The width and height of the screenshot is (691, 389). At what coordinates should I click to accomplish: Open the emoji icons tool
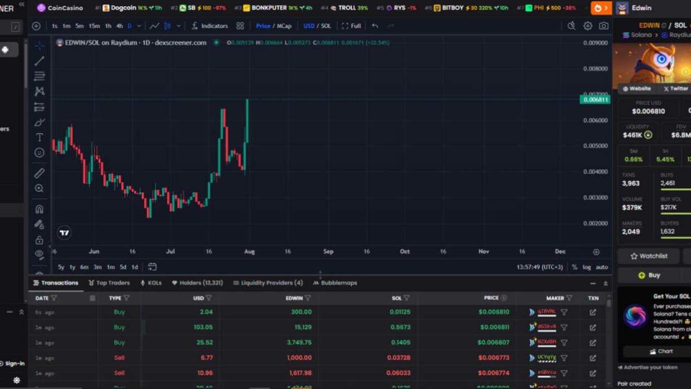(x=39, y=152)
